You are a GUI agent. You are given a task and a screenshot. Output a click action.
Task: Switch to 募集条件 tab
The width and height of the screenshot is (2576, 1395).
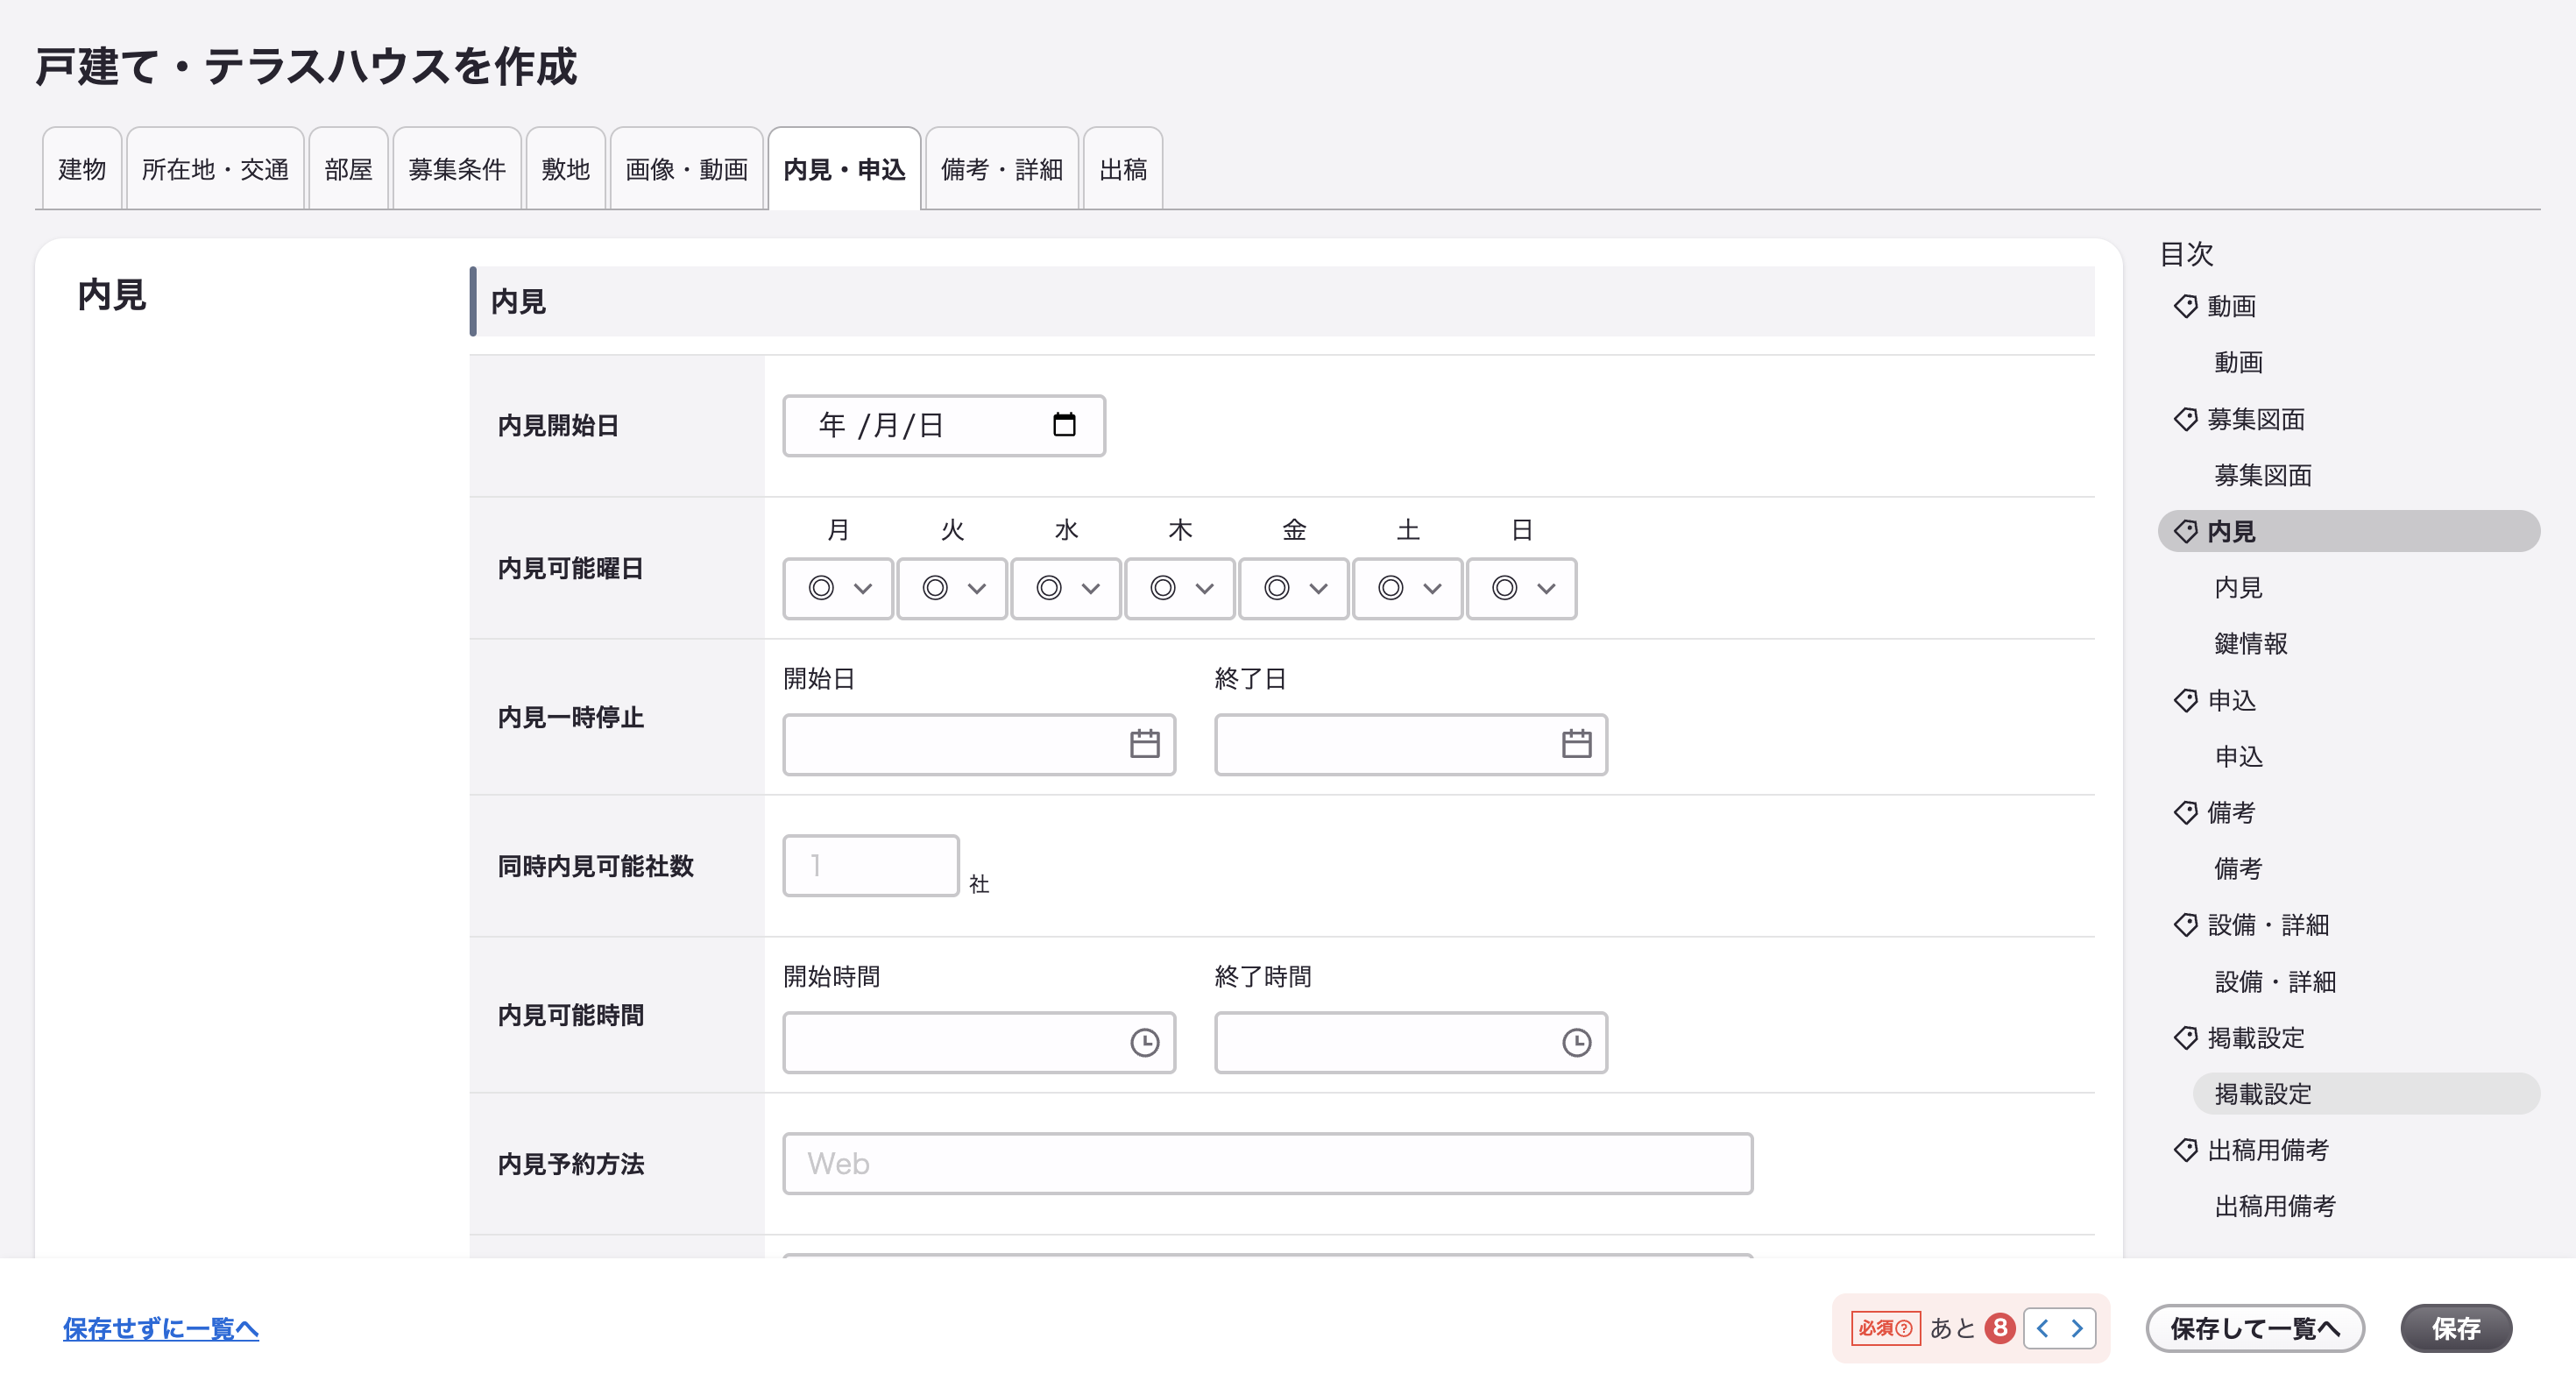[x=457, y=169]
